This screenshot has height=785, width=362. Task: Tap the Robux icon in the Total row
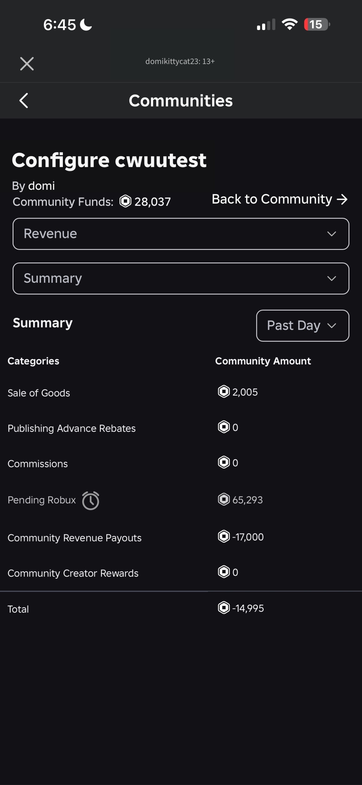tap(224, 607)
